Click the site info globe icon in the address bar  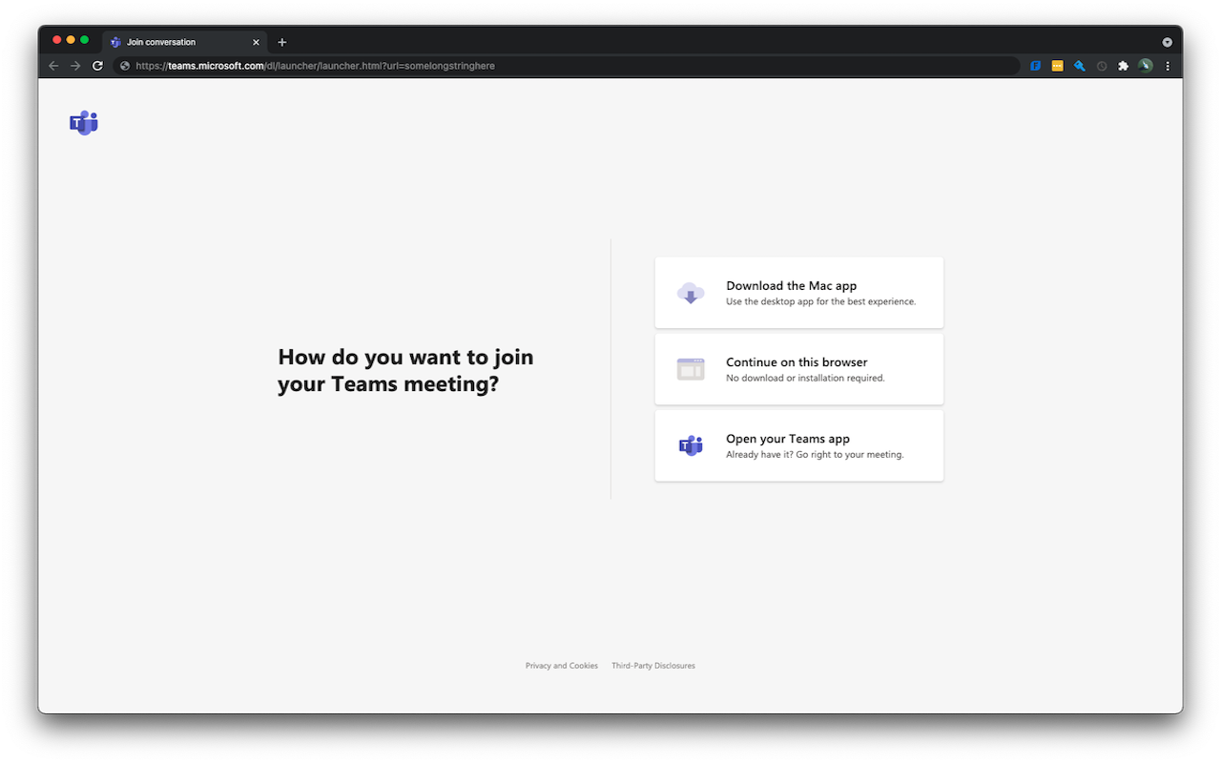point(125,66)
